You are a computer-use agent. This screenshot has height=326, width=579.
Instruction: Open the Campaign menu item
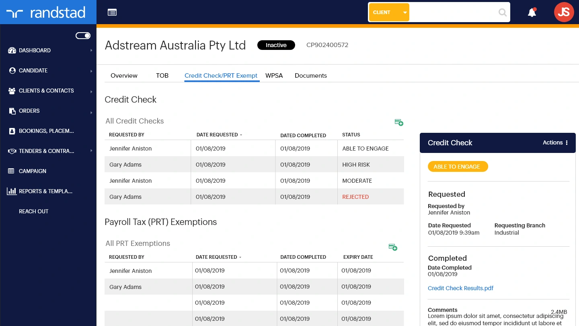pyautogui.click(x=33, y=171)
